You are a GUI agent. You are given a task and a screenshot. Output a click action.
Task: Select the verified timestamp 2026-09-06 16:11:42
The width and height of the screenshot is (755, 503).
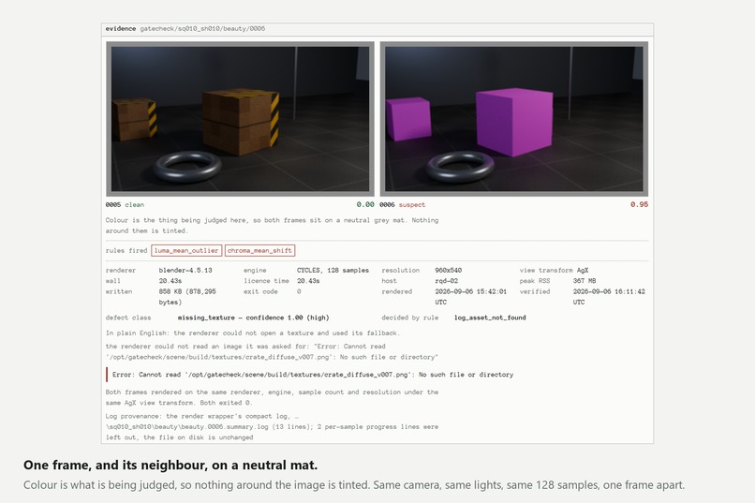[x=609, y=297]
